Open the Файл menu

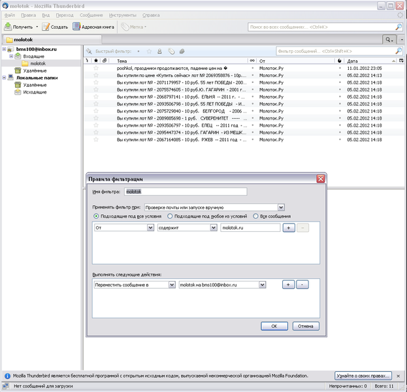(x=10, y=15)
